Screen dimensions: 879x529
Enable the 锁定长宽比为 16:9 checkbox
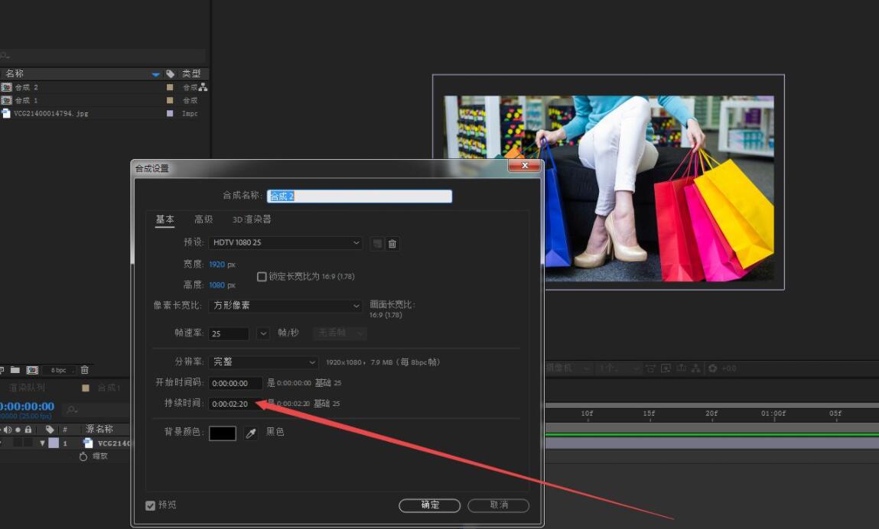tap(261, 277)
